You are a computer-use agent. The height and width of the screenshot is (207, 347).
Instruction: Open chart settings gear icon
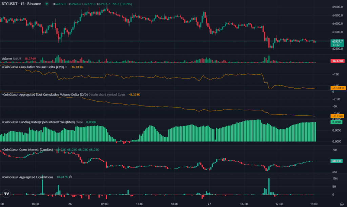point(342,204)
